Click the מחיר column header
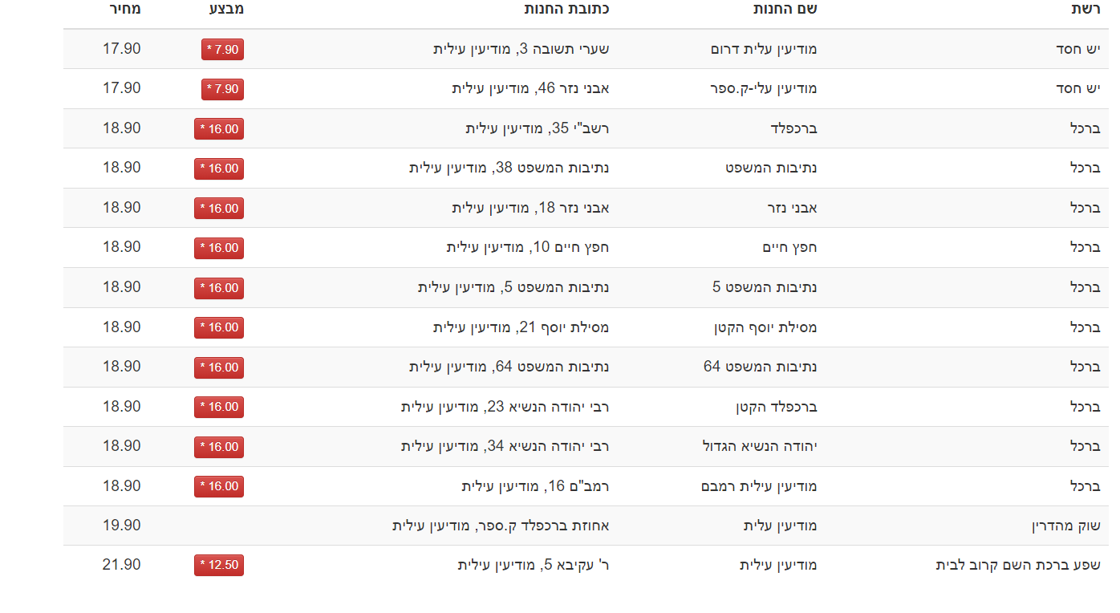The image size is (1120, 613). click(x=124, y=10)
